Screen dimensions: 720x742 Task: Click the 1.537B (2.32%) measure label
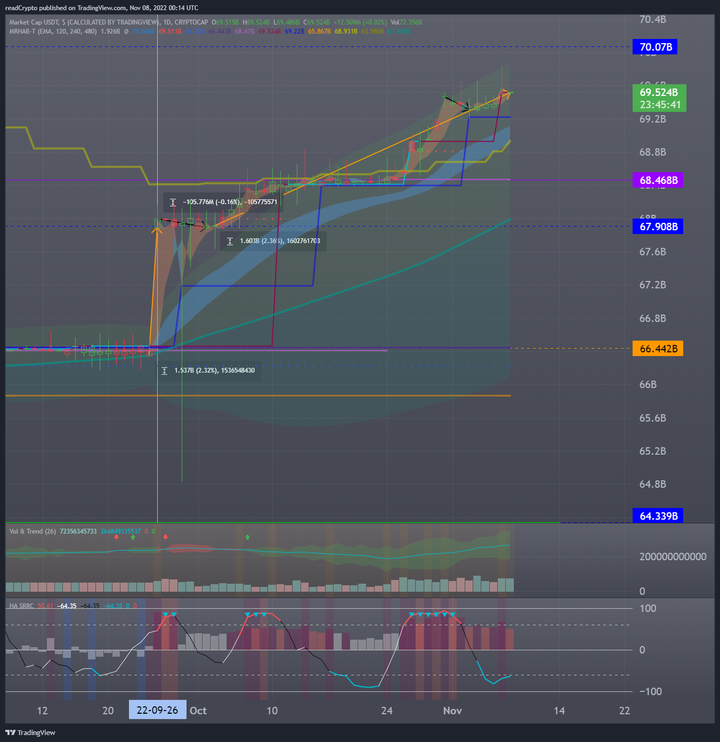(208, 370)
